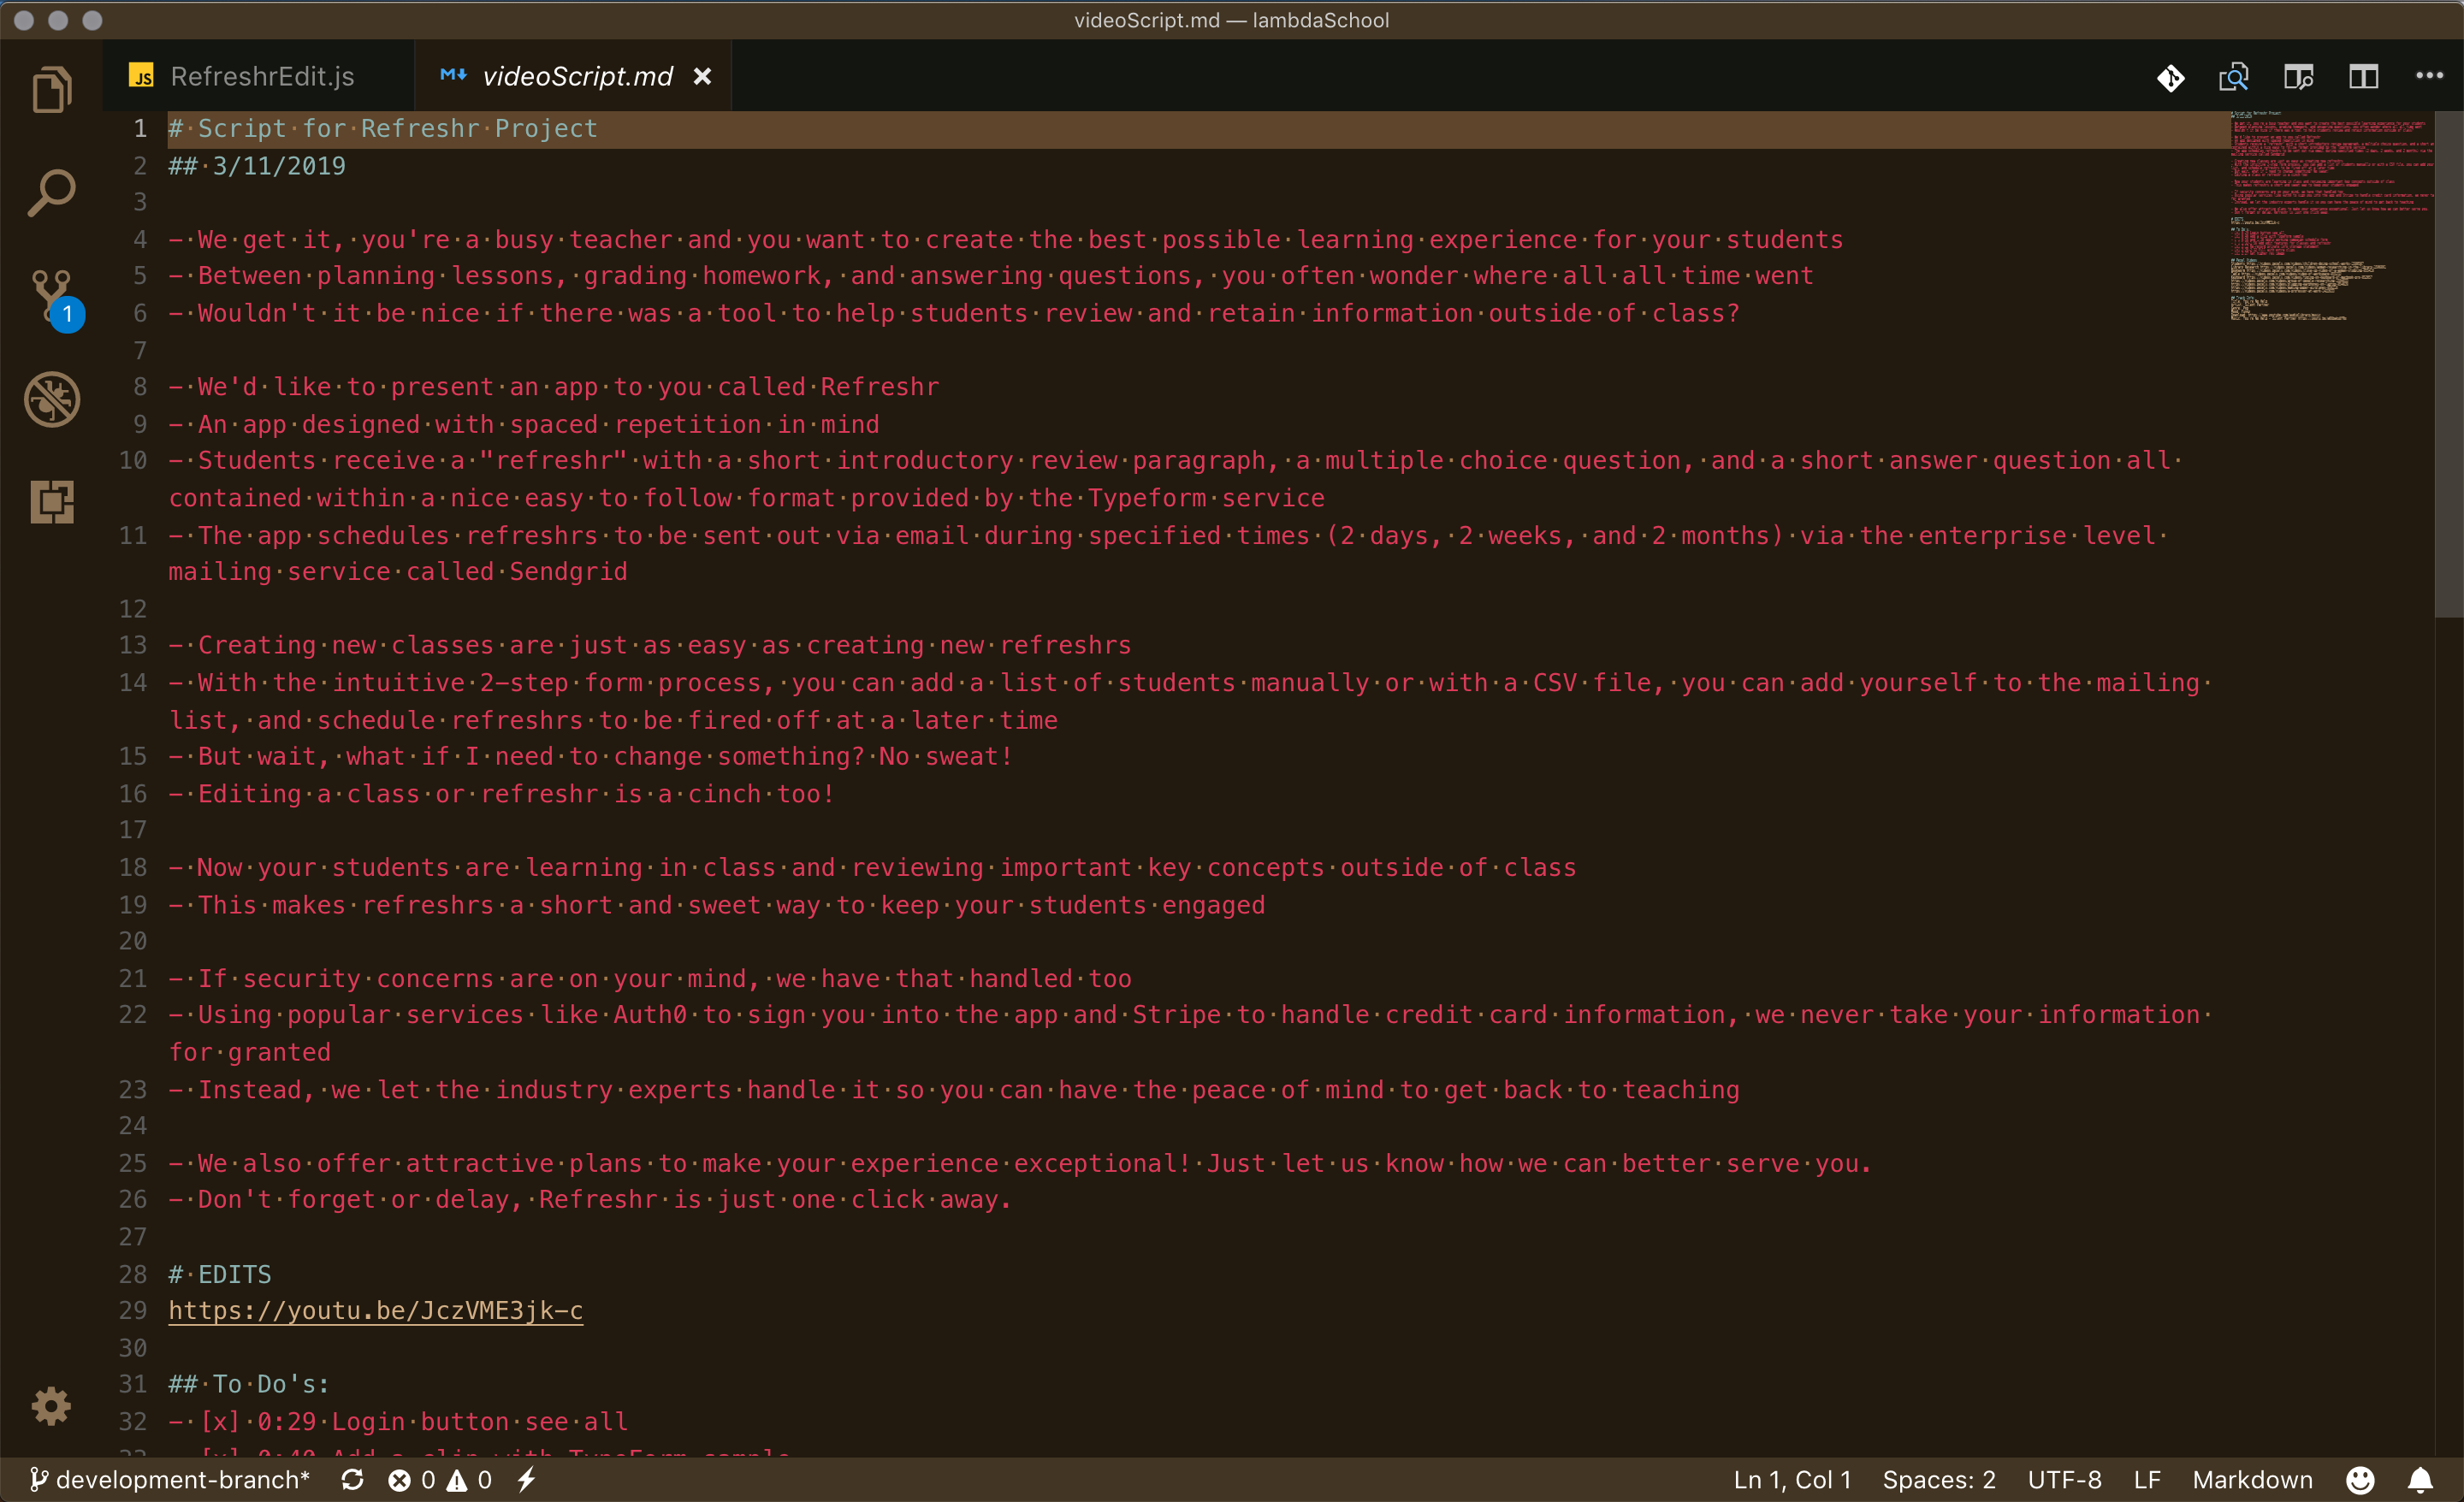This screenshot has height=1502, width=2464.
Task: Click the Manage gear icon
Action: pyautogui.click(x=52, y=1406)
